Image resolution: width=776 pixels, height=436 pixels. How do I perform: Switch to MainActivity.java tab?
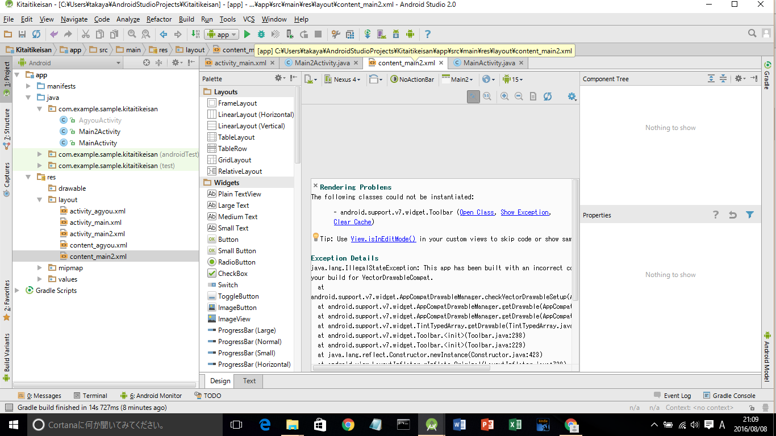point(489,63)
